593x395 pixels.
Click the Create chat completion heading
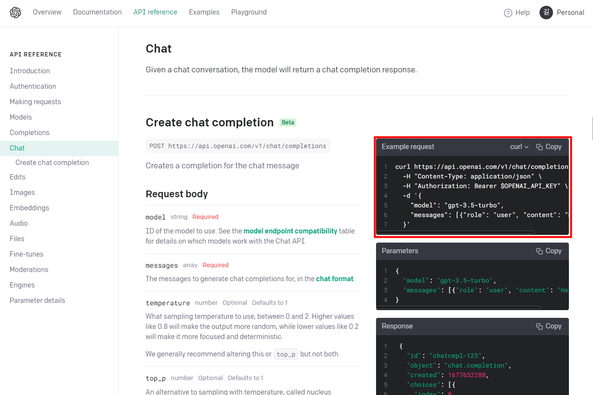[x=210, y=123]
